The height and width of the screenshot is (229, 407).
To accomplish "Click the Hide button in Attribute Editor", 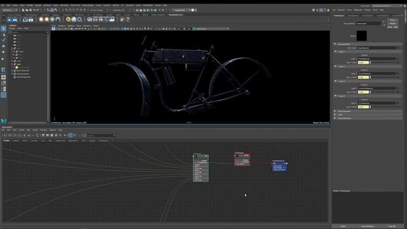I will (x=396, y=27).
